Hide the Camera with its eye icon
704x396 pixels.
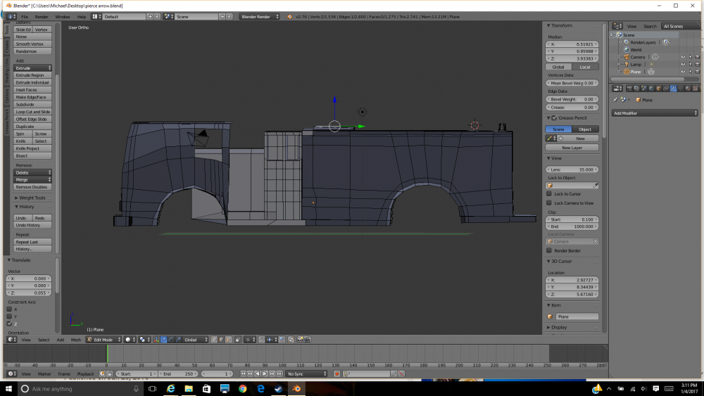(682, 57)
